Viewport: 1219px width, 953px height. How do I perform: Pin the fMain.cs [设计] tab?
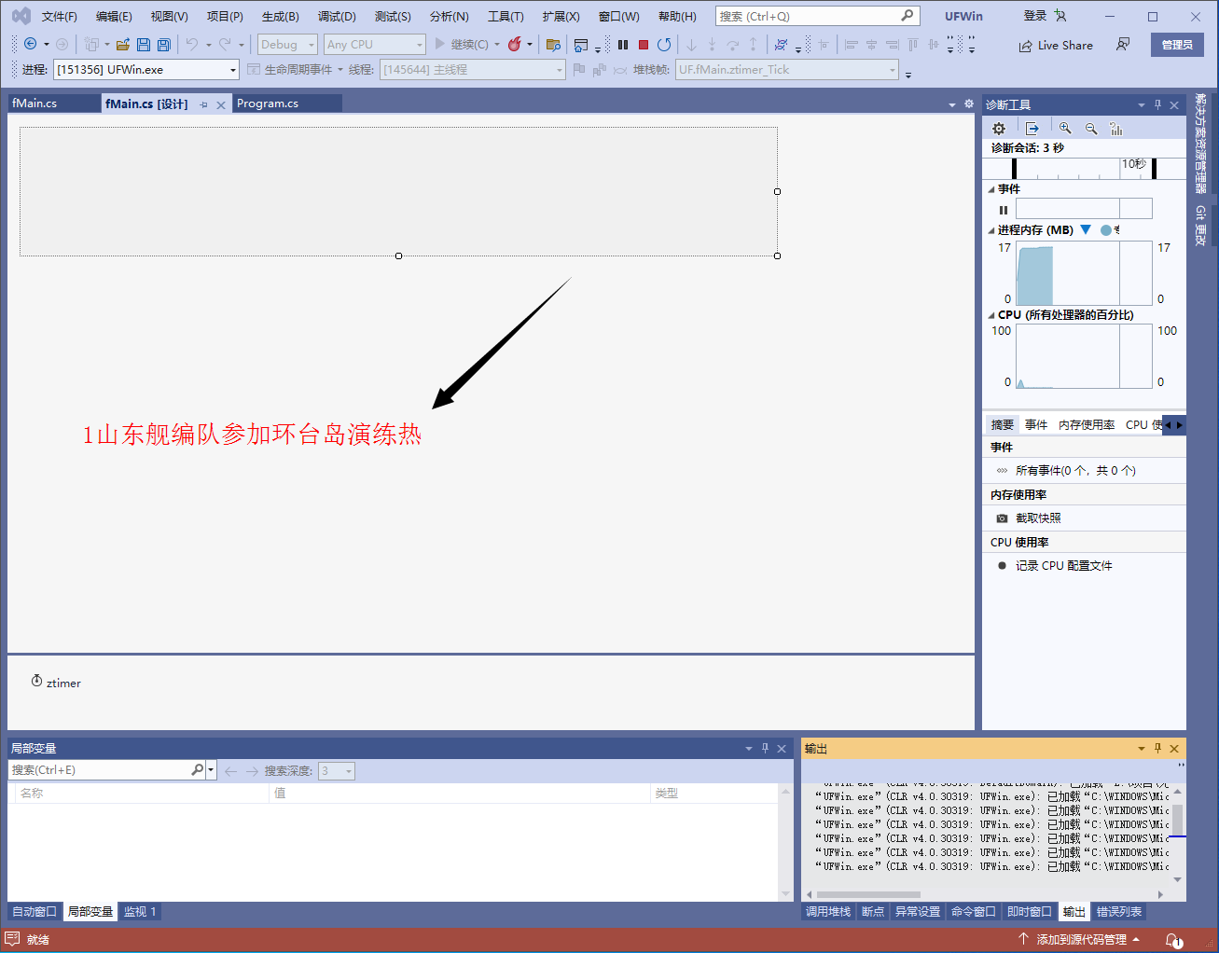204,104
